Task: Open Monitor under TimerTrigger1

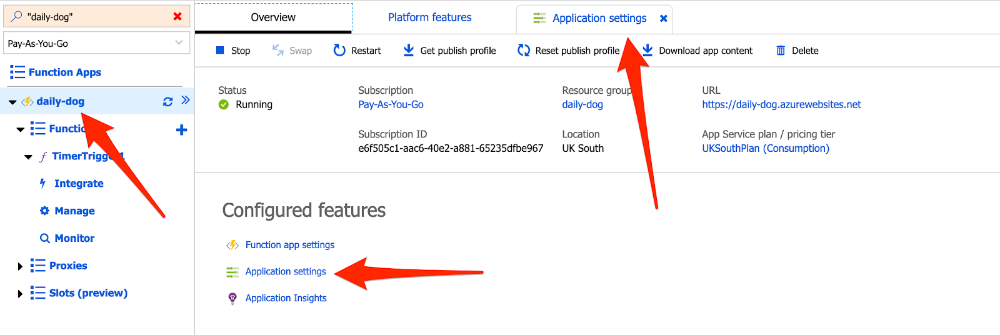Action: point(74,238)
